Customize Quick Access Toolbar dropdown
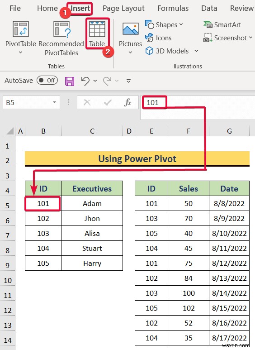This screenshot has width=255, height=350. 128,81
